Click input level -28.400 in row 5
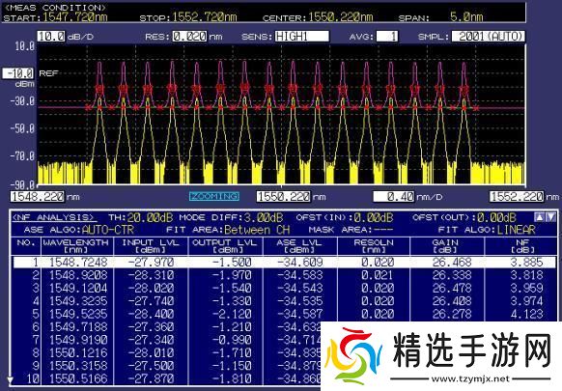 151,314
